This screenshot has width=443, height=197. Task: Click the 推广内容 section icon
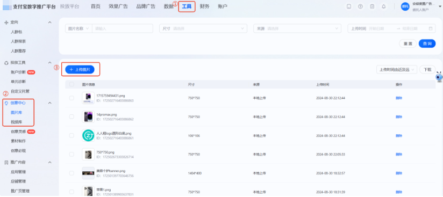pyautogui.click(x=6, y=162)
